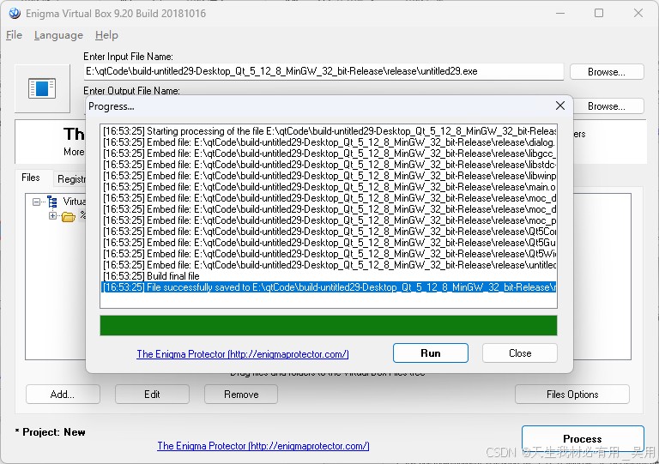The image size is (659, 464).
Task: Click the Process button
Action: (583, 439)
